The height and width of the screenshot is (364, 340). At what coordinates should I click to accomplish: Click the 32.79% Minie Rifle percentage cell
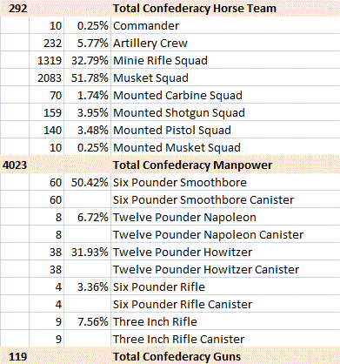(90, 60)
